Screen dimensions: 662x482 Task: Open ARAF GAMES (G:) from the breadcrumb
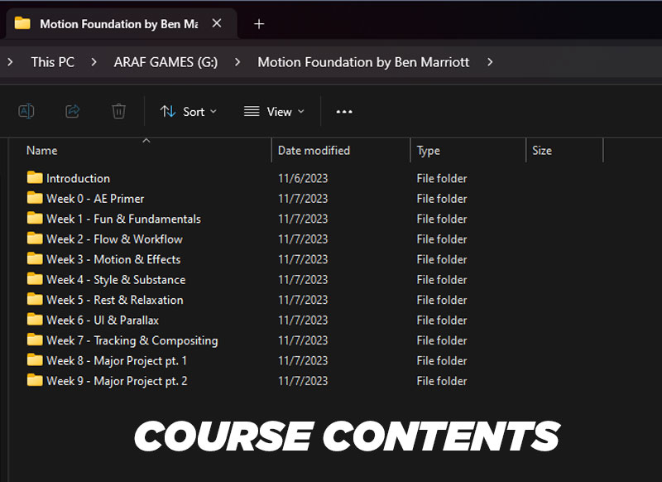[165, 61]
